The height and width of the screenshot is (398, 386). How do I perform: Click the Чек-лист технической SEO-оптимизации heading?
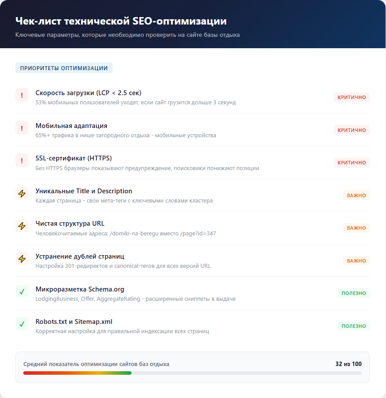(x=121, y=21)
